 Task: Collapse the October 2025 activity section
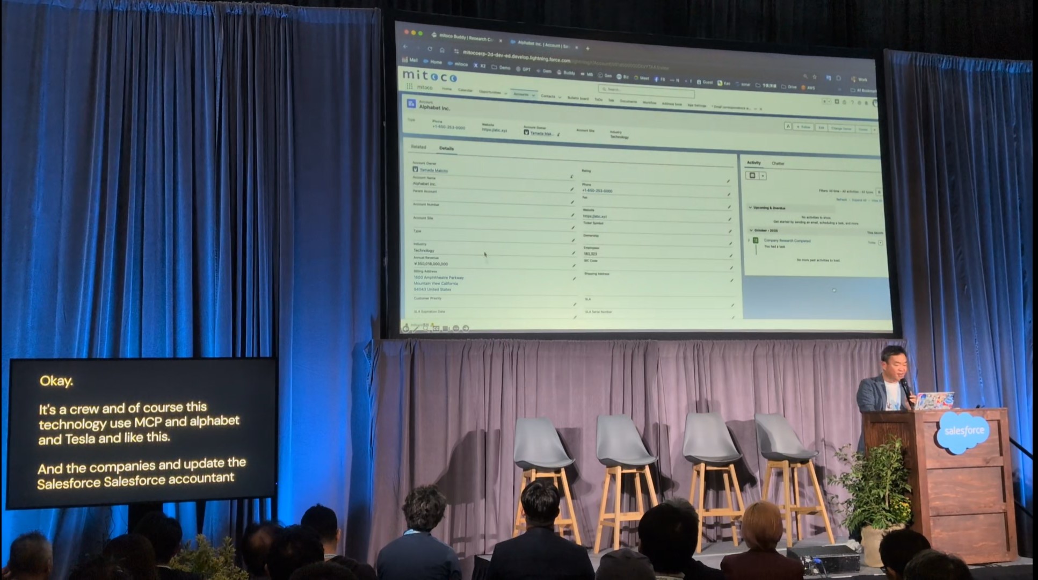(751, 230)
